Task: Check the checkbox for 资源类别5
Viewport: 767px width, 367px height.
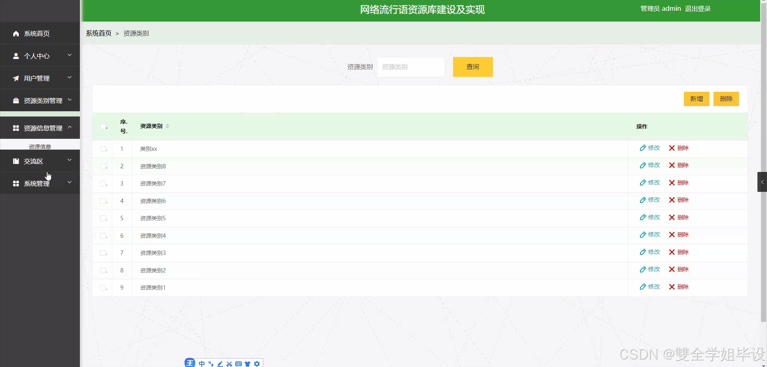Action: click(x=103, y=218)
